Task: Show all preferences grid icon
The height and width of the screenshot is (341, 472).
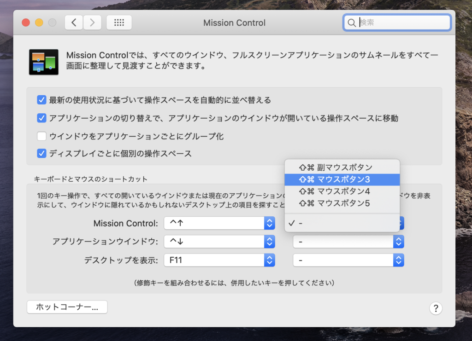Action: tap(119, 23)
